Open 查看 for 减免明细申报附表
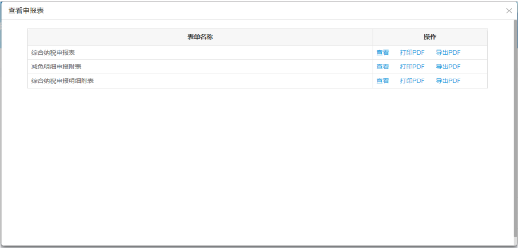This screenshot has height=248, width=518. pyautogui.click(x=383, y=67)
